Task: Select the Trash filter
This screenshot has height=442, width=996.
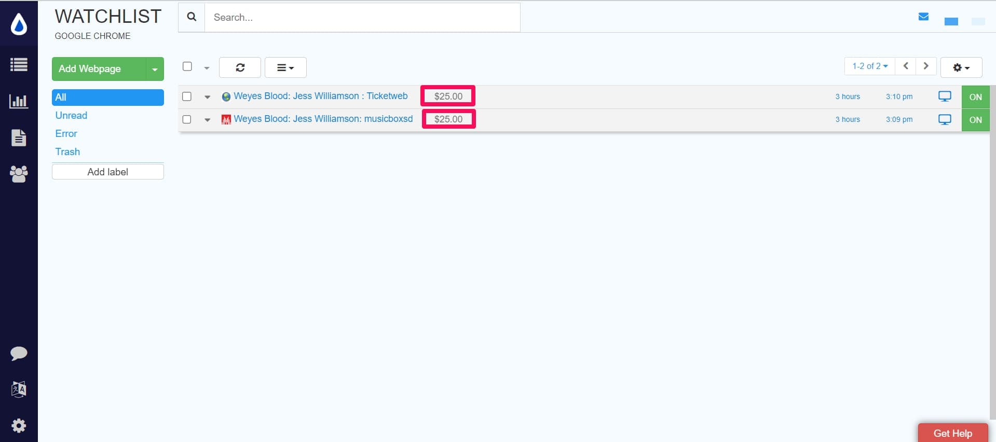Action: 68,152
